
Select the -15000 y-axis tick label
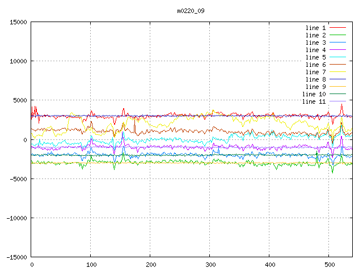coord(16,257)
